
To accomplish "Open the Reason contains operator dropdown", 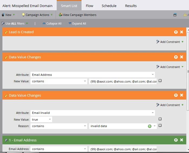I will (59, 126).
